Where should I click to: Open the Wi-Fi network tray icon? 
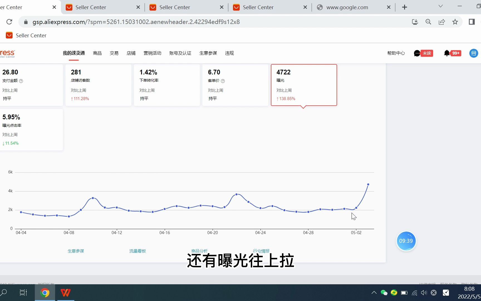click(414, 293)
